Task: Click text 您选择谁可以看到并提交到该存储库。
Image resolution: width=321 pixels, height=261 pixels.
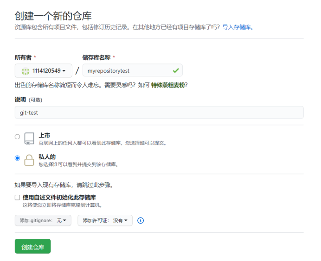Action: 78,164
